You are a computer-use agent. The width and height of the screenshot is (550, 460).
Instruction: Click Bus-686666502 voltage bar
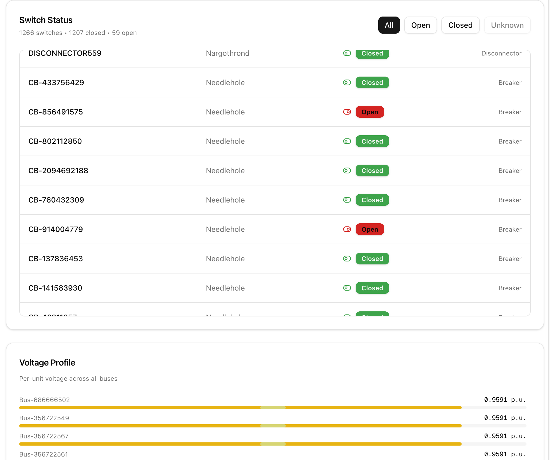tap(240, 408)
